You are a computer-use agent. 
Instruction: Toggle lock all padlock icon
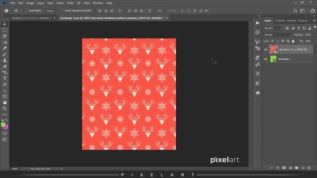pyautogui.click(x=293, y=41)
